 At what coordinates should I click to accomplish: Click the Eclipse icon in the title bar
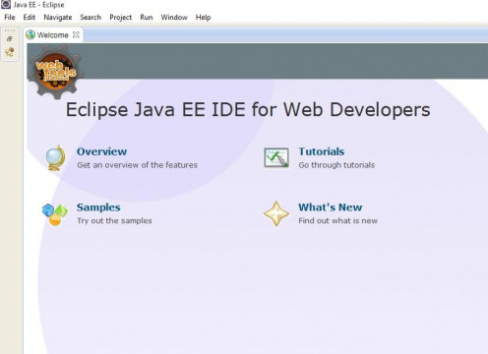[6, 5]
